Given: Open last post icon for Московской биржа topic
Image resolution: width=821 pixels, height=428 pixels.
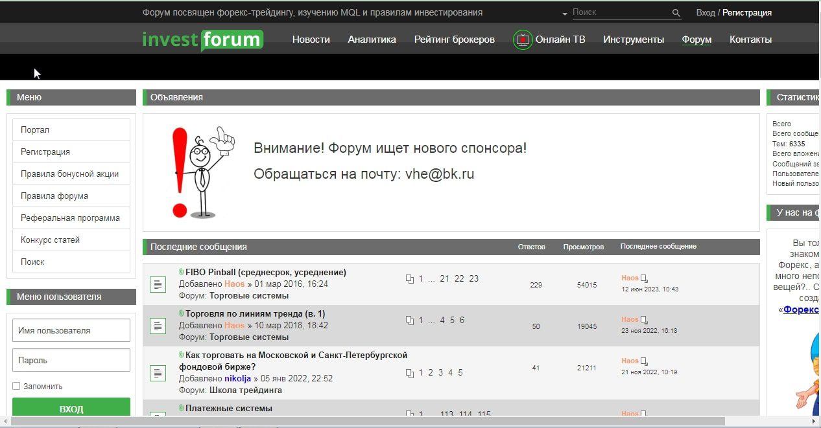Looking at the screenshot, I should click(644, 361).
